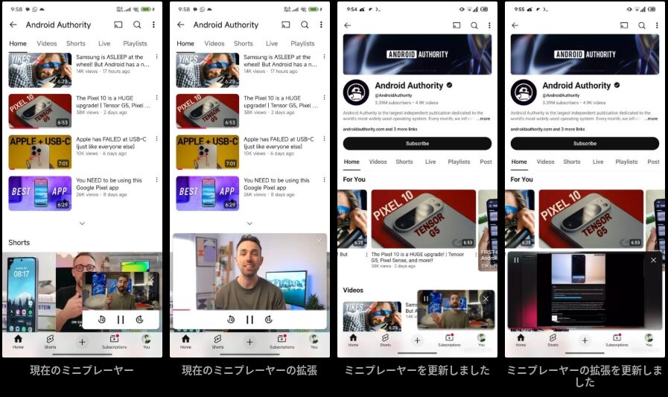Pause the updated miniplayer on the third screen
Screen dimensions: 668x397
425,299
